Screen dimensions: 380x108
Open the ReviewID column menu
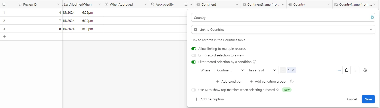pos(59,4)
